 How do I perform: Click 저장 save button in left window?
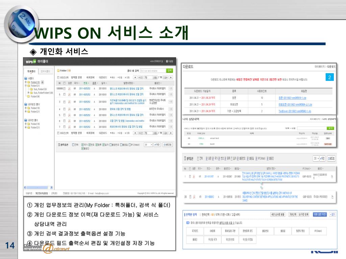[157, 145]
